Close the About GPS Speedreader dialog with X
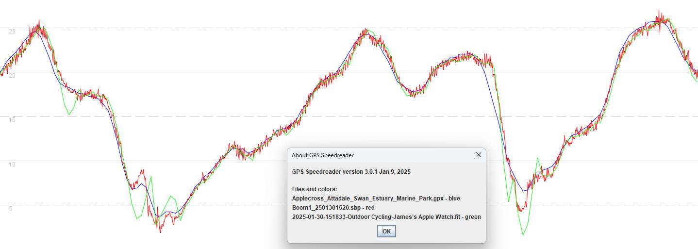 pos(478,155)
